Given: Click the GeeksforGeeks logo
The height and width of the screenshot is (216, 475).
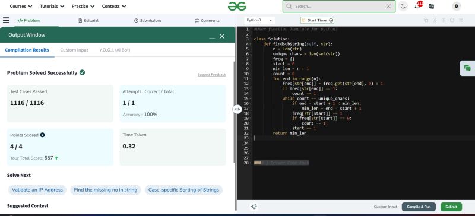Looking at the screenshot, I should coord(237,6).
